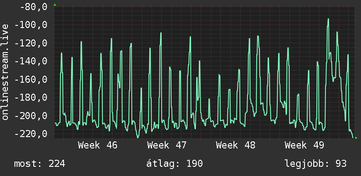Click the 'most: 224' current value text
This screenshot has width=361, height=176.
pyautogui.click(x=39, y=164)
